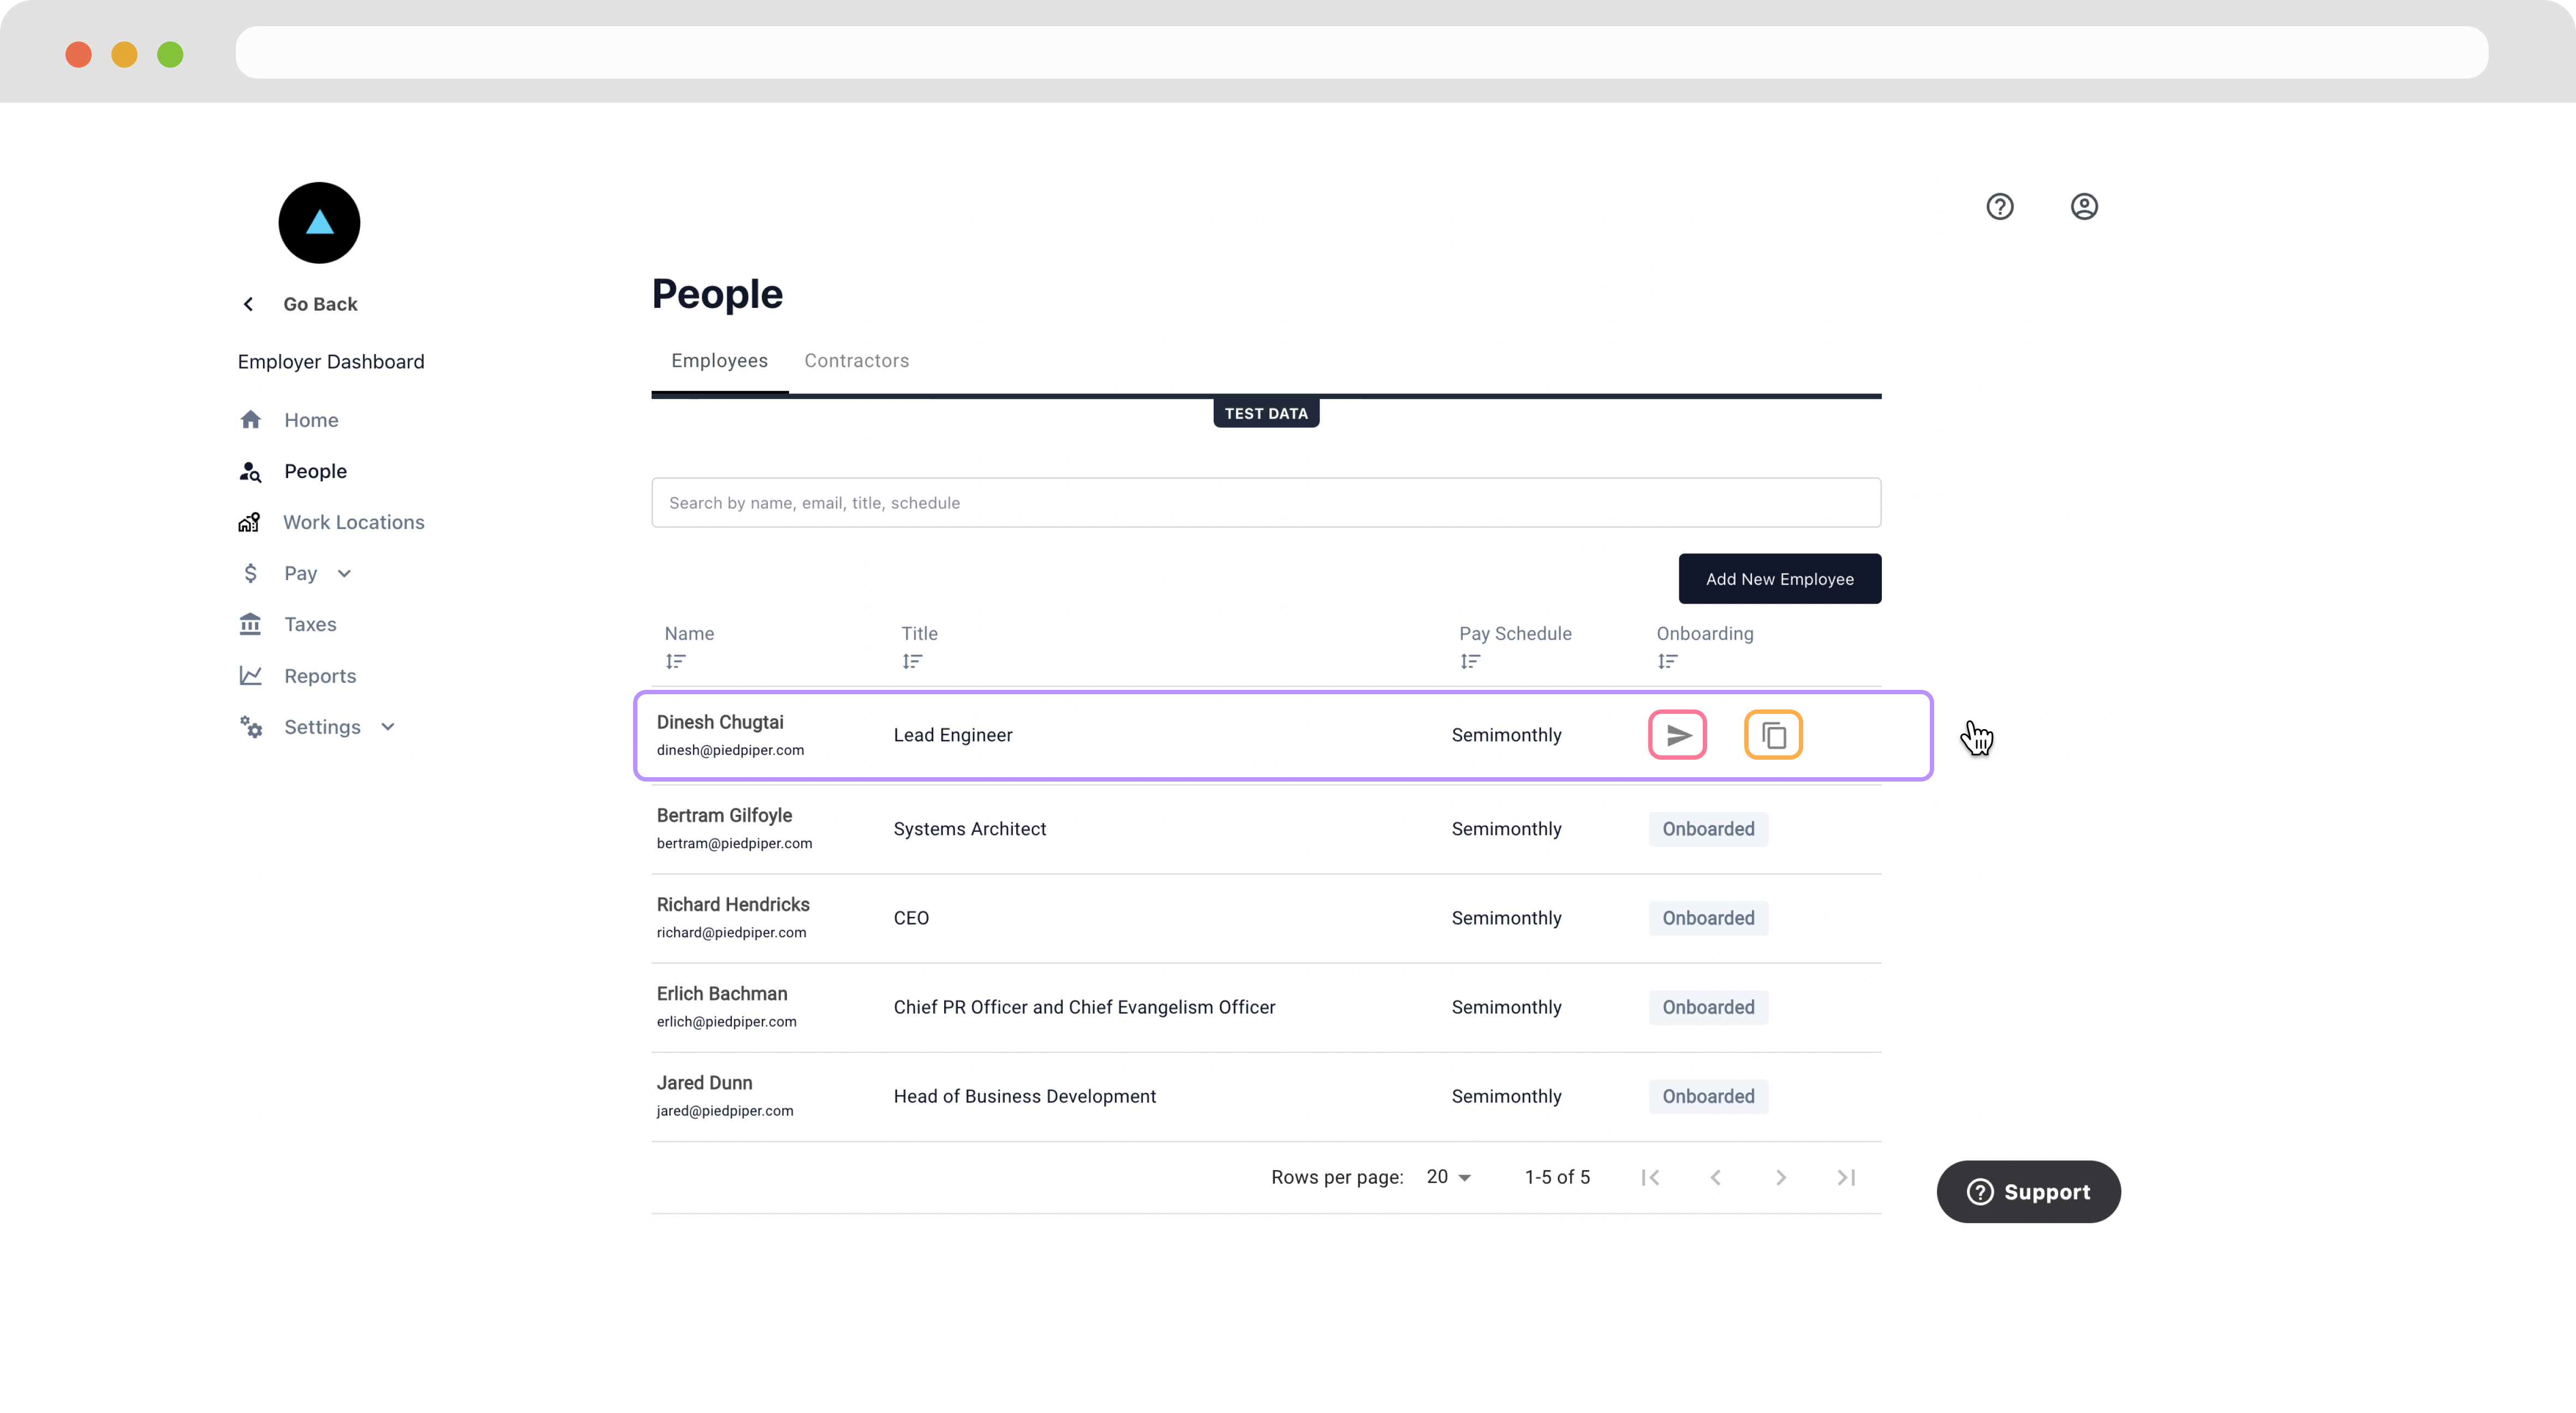
Task: Open the help question-mark icon at top right
Action: (x=1999, y=207)
